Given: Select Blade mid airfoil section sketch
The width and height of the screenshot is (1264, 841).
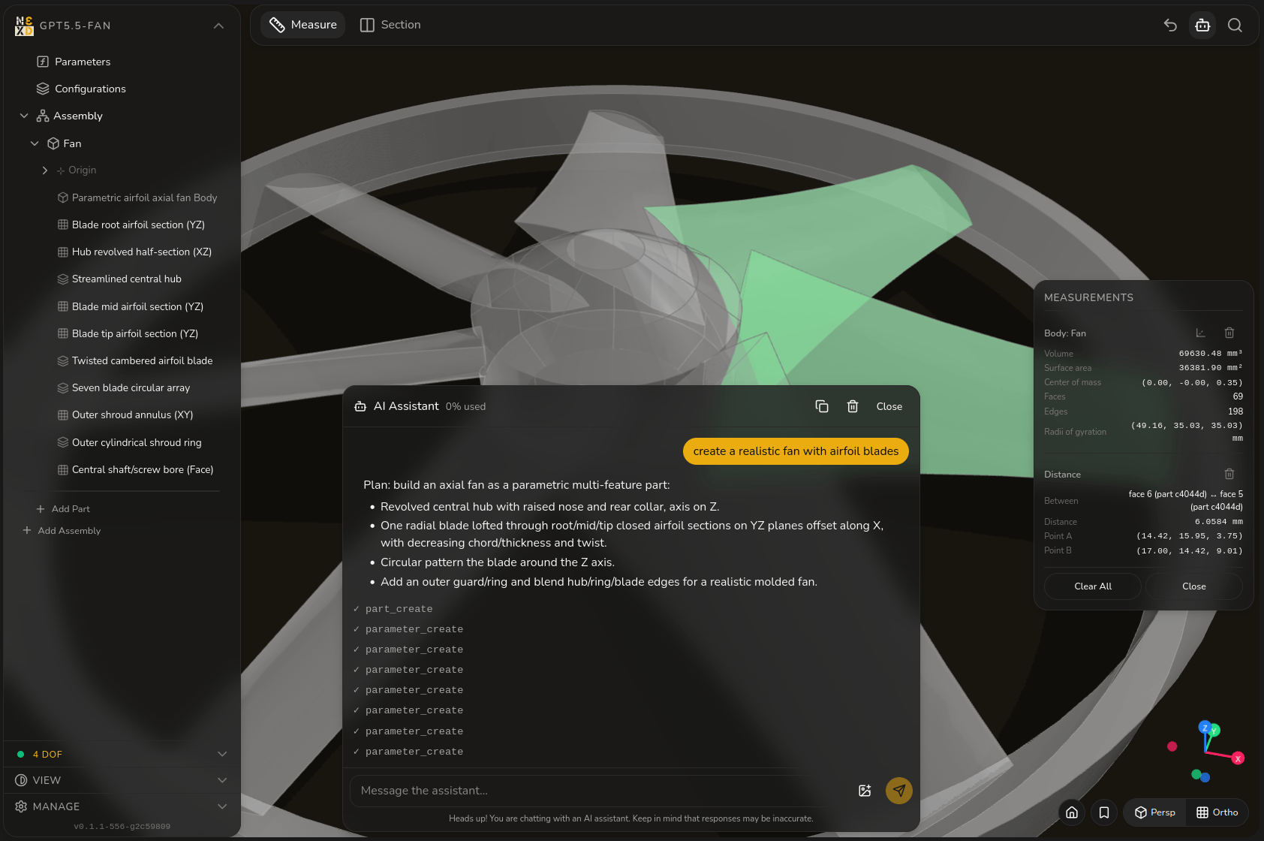Looking at the screenshot, I should click(x=131, y=306).
